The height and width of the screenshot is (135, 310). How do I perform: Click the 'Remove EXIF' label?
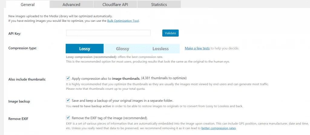coord(18,119)
